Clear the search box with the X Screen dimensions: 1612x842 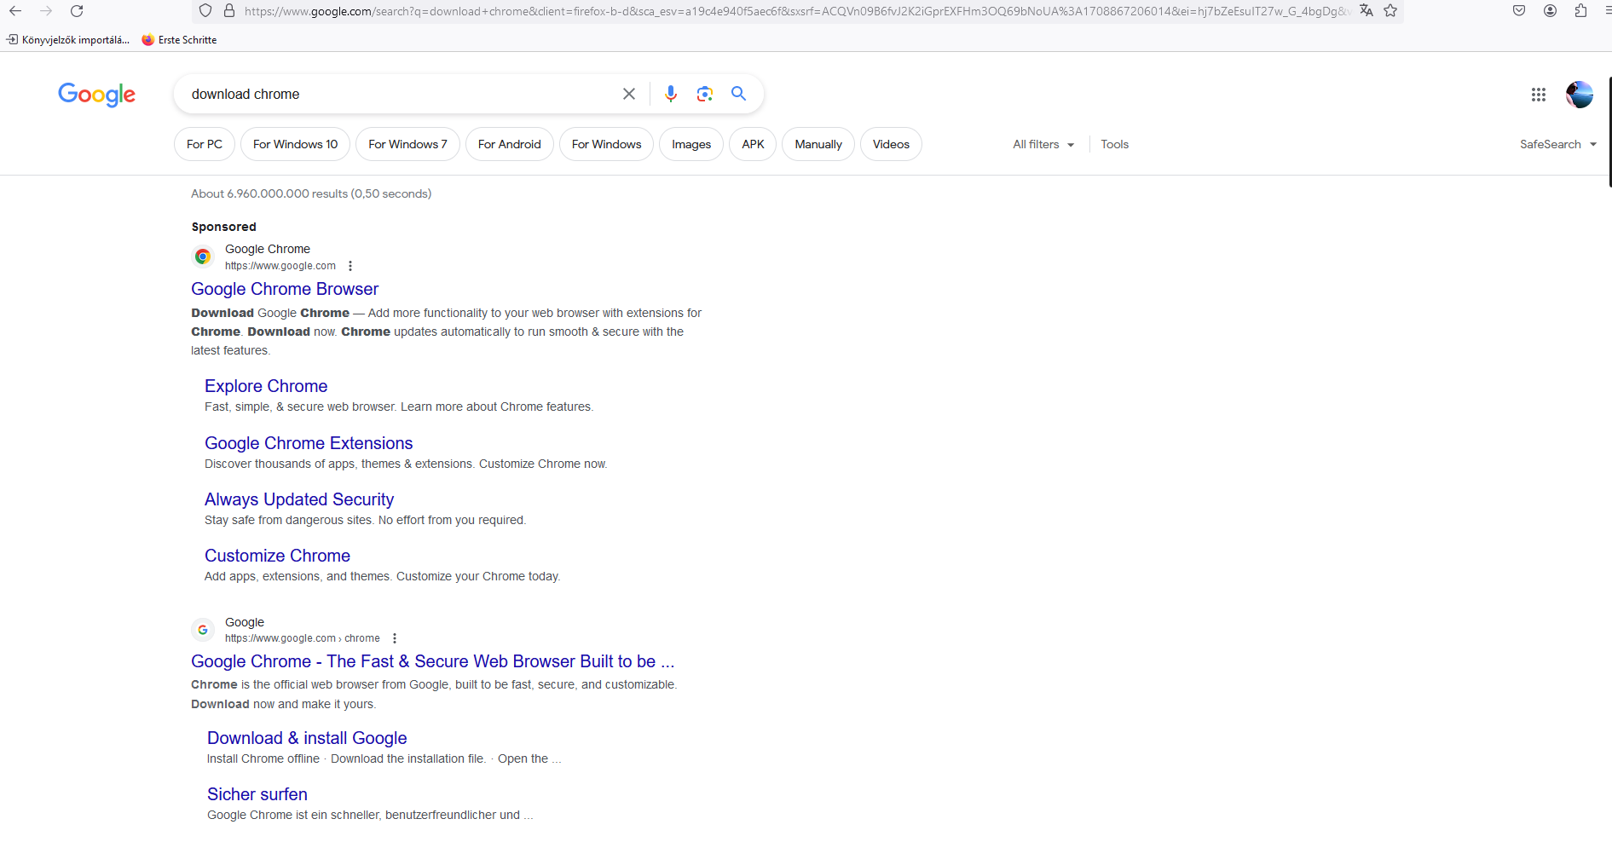click(x=629, y=94)
